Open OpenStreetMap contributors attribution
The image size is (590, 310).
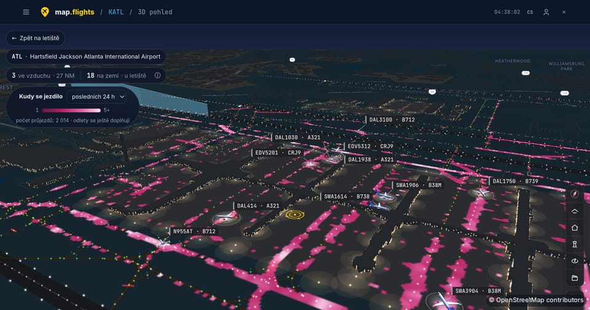pos(536,300)
